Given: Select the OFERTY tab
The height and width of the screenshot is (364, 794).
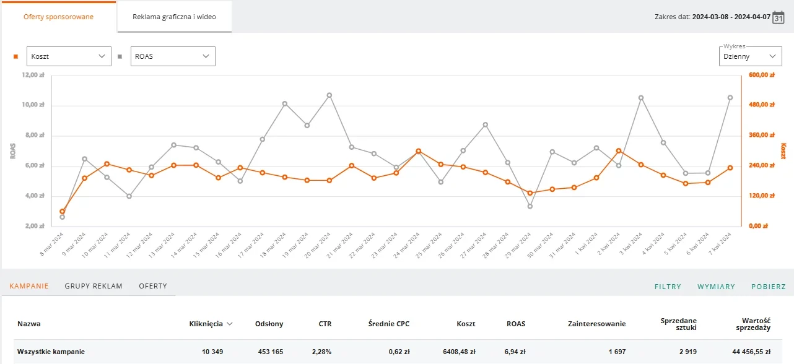Looking at the screenshot, I should point(153,286).
